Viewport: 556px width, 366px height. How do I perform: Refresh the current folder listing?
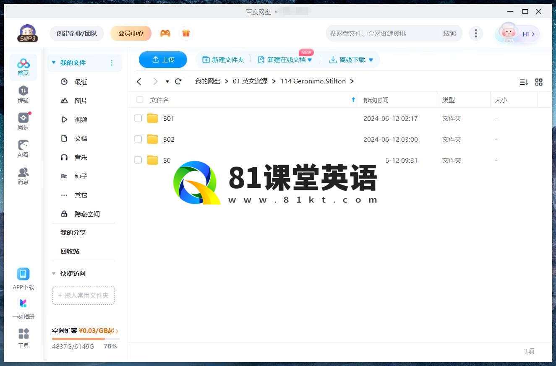click(x=178, y=81)
